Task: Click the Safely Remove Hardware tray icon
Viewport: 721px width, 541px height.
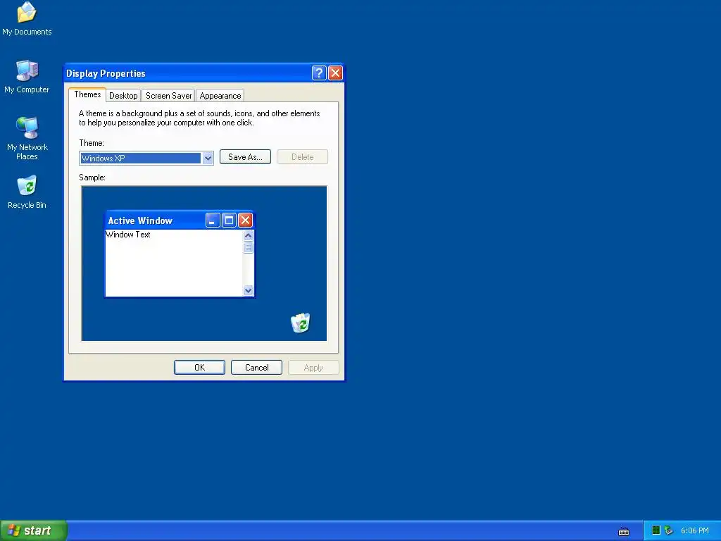Action: tap(669, 530)
